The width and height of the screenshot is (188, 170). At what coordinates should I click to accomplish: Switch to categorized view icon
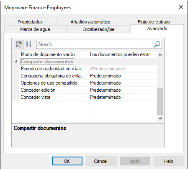pyautogui.click(x=19, y=44)
